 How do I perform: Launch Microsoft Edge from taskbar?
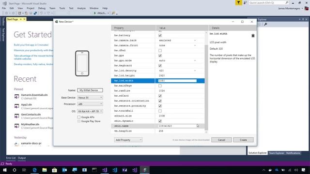click(x=34, y=170)
